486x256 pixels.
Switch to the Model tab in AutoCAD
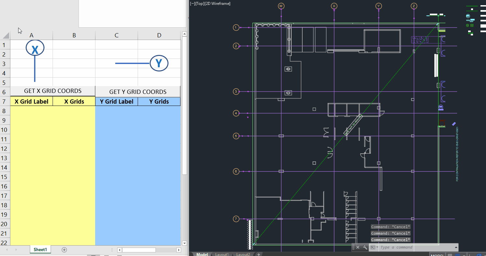point(202,254)
